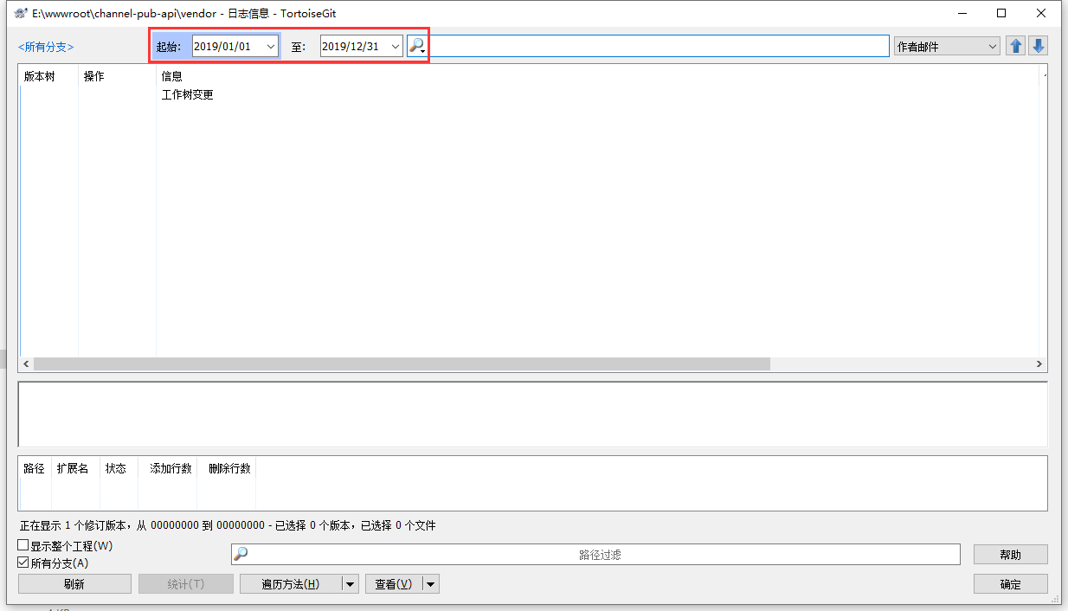1068x611 pixels.
Task: Click the search filter magnifier icon
Action: coord(416,46)
